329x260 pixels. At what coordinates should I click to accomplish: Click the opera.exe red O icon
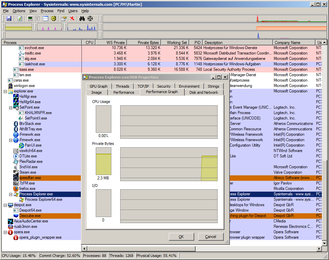point(11,232)
